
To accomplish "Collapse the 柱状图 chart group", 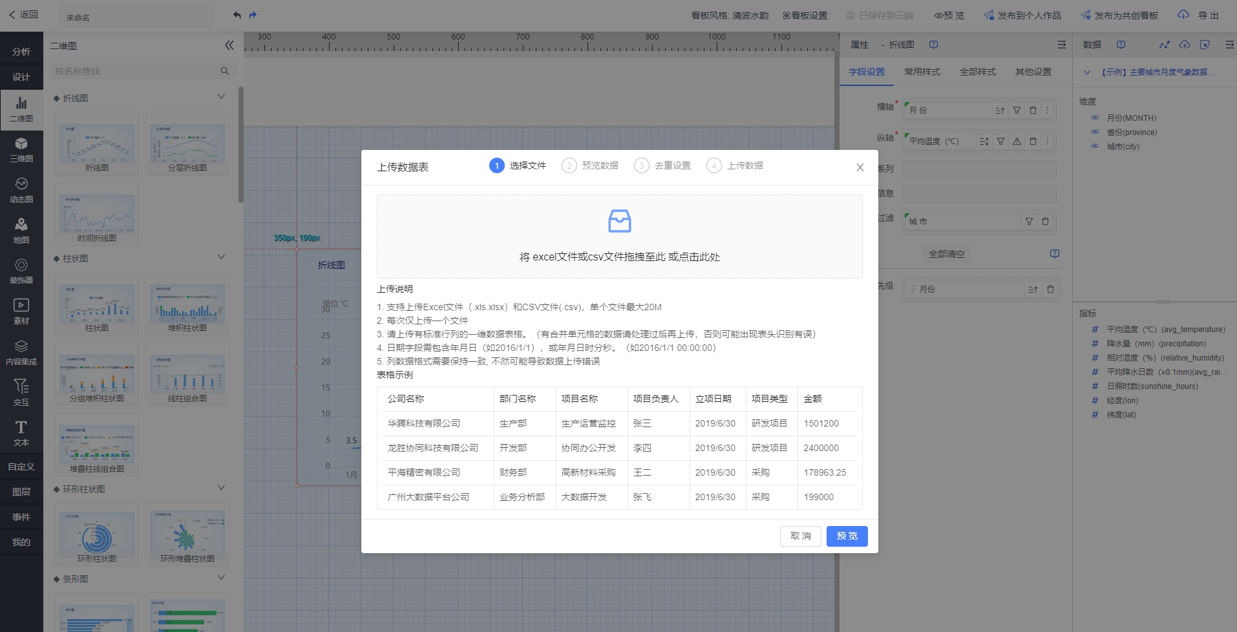I will coord(221,257).
